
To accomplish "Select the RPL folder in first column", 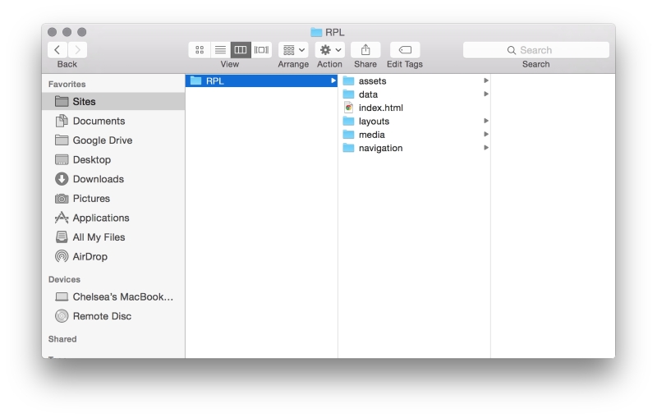I will point(261,80).
